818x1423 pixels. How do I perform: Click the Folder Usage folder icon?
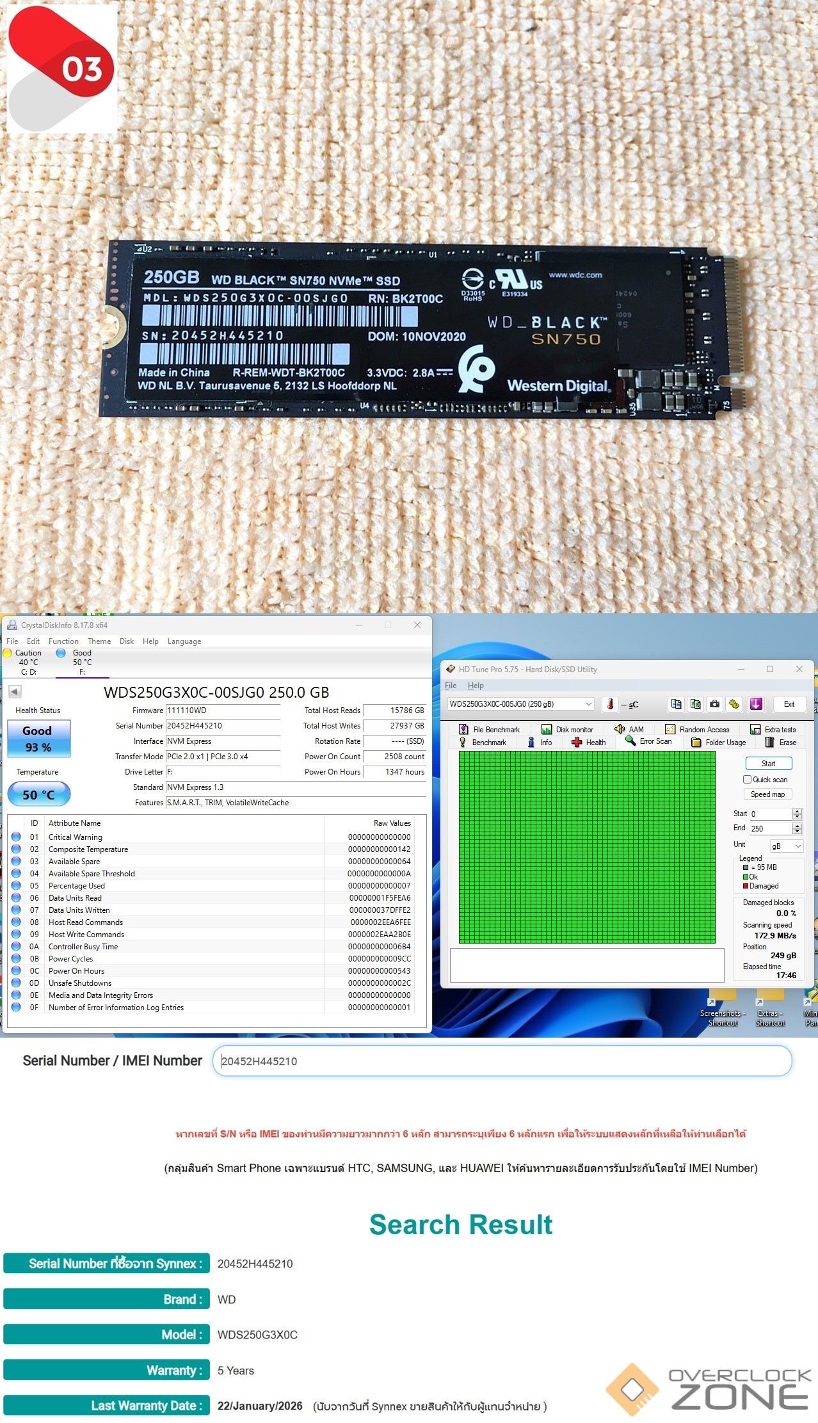(696, 742)
